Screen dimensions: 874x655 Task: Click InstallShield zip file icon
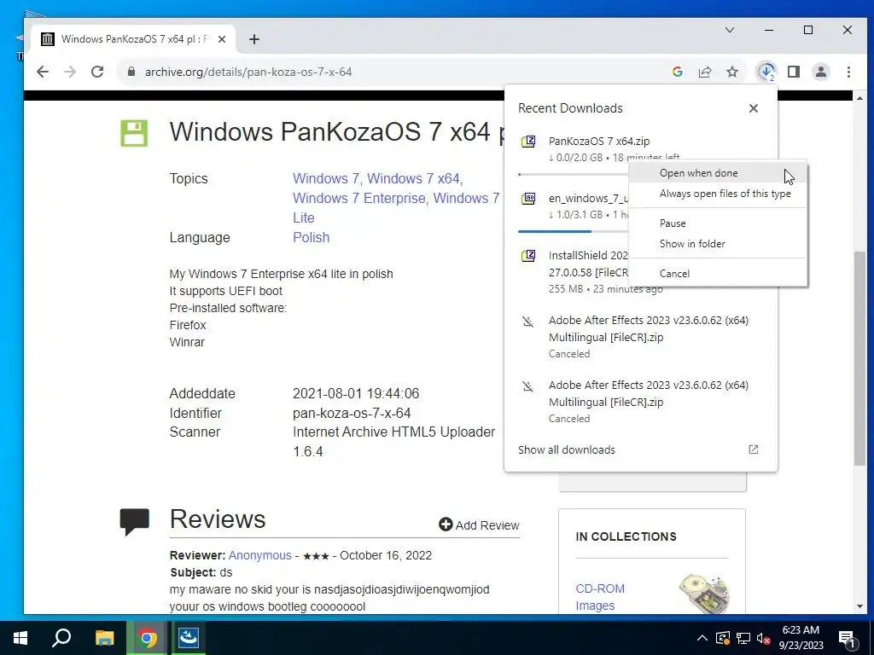click(528, 256)
